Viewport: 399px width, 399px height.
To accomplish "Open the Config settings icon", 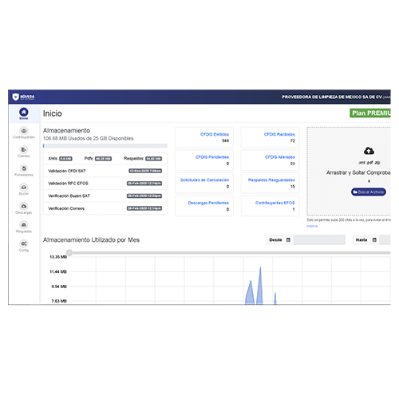I will tap(24, 243).
